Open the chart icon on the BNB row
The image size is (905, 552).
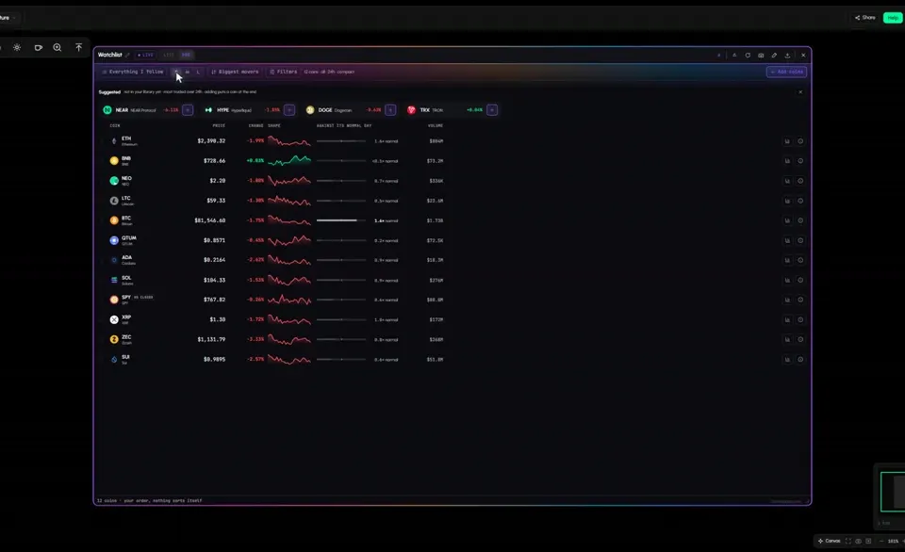point(787,161)
